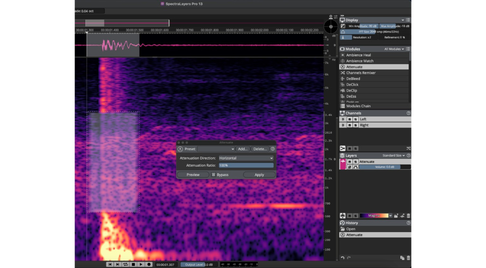Image resolution: width=486 pixels, height=268 pixels.
Task: Open the All Modules filter dropdown
Action: (x=394, y=49)
